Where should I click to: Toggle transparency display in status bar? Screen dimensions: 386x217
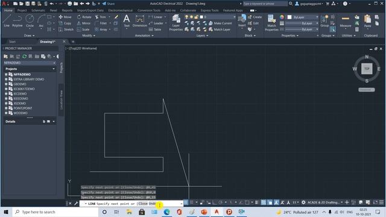point(264,203)
